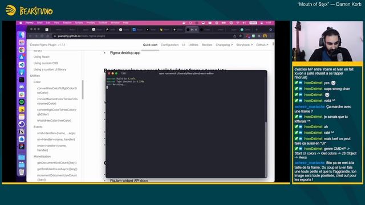The width and height of the screenshot is (365, 205).
Task: Open the Session menu in menu bar
Action: click(67, 23)
